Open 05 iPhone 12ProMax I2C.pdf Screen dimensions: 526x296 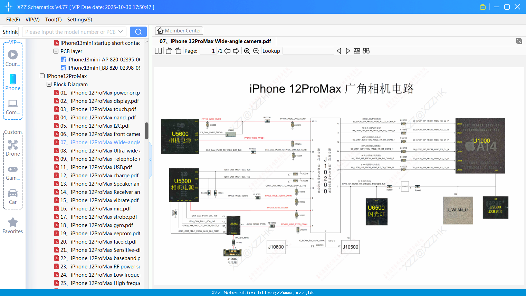[x=92, y=126]
